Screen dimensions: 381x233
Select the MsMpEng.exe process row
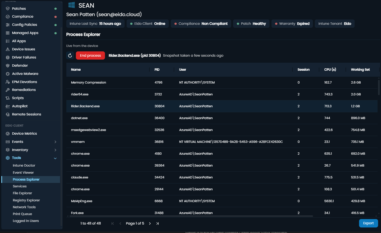pos(222,201)
